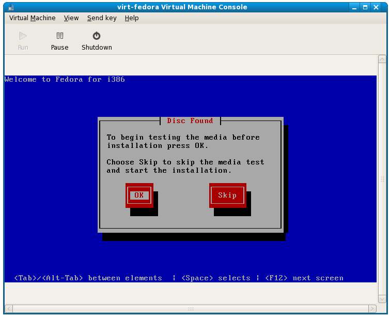This screenshot has height=316, width=390.
Task: Maximize the virt-fedora console window
Action: pos(365,7)
